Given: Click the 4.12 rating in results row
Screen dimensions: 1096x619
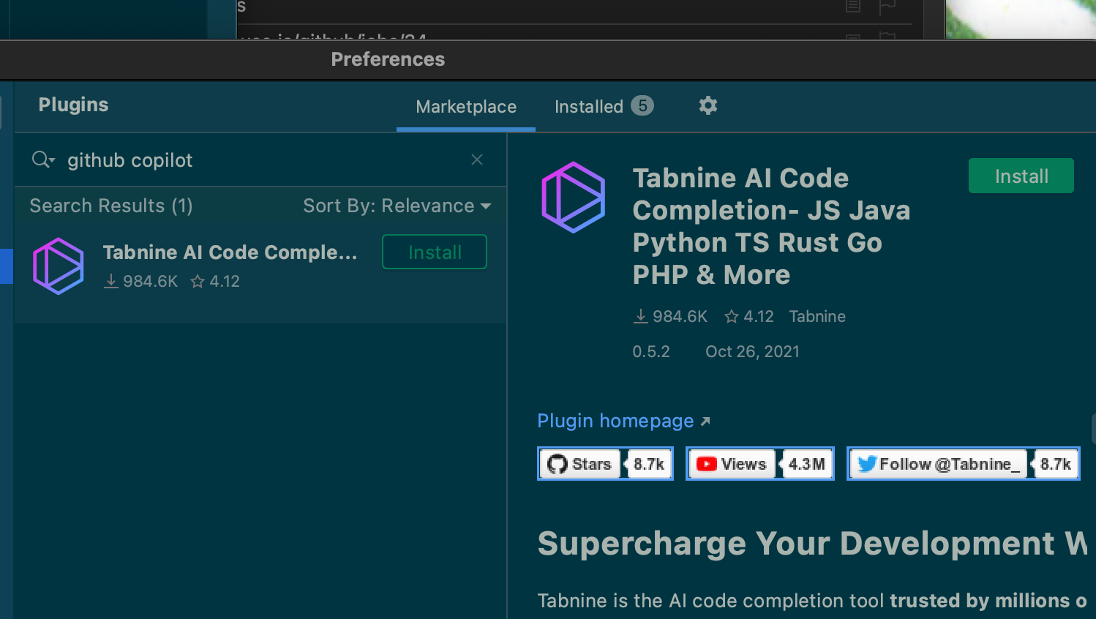Looking at the screenshot, I should tap(215, 282).
